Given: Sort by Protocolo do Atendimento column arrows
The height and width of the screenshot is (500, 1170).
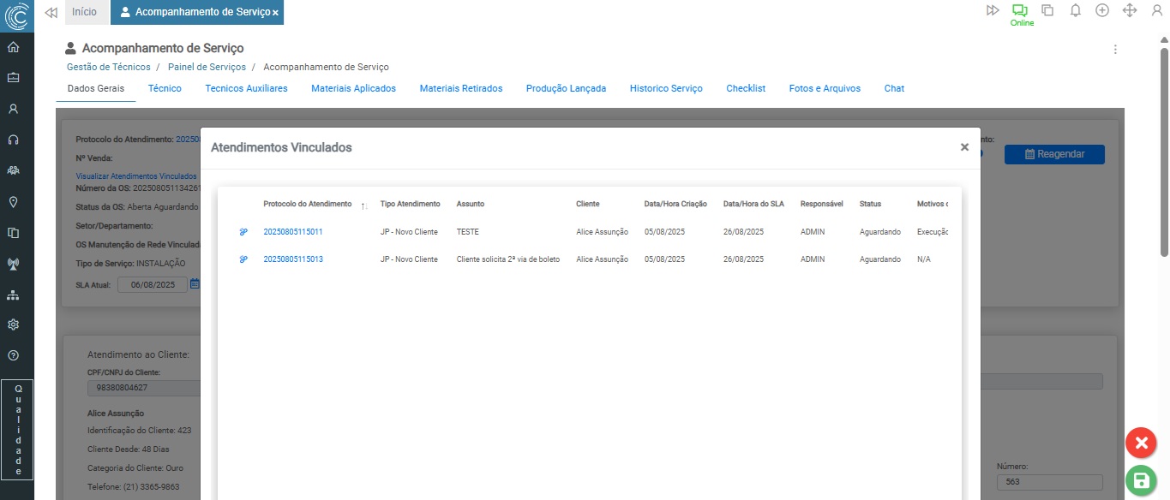Looking at the screenshot, I should tap(364, 205).
